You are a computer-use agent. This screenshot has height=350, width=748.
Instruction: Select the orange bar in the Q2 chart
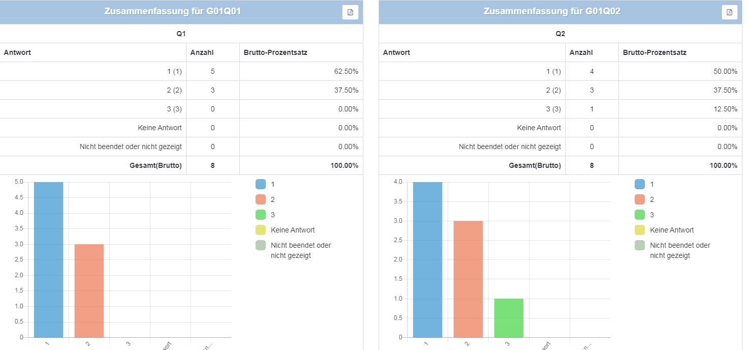tap(468, 279)
